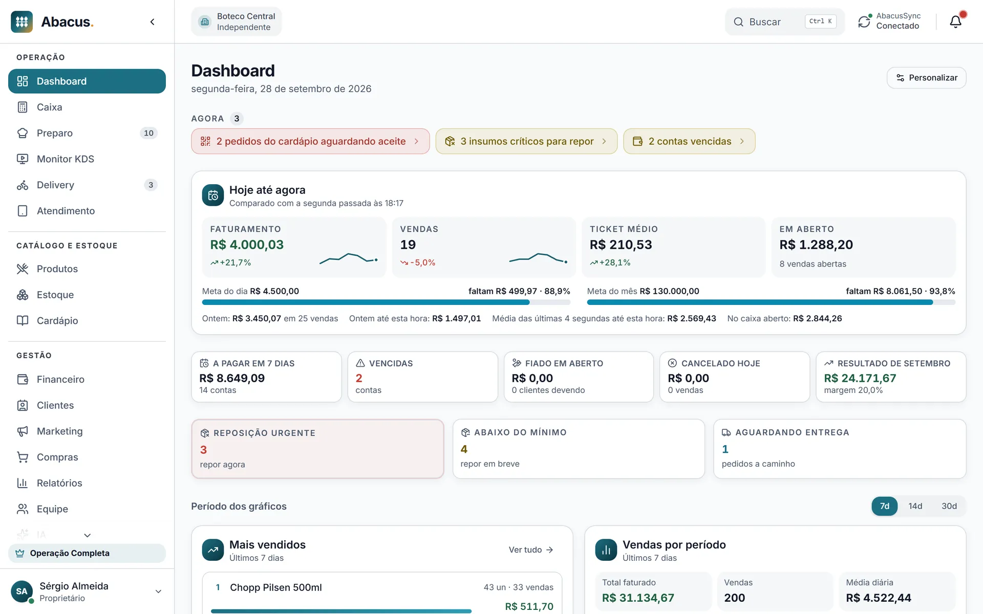This screenshot has width=983, height=614.
Task: Select the 7d chart period
Action: click(x=884, y=506)
